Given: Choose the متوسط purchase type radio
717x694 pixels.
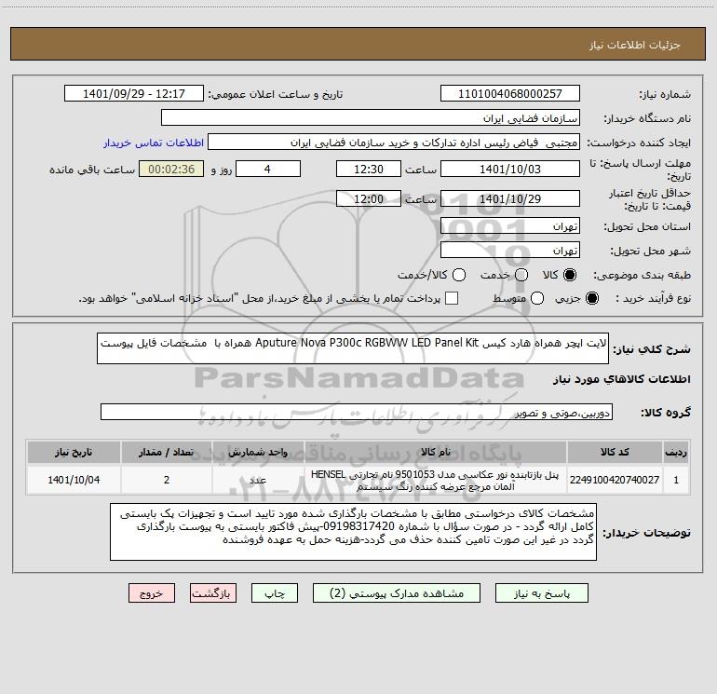Looking at the screenshot, I should pos(537,298).
